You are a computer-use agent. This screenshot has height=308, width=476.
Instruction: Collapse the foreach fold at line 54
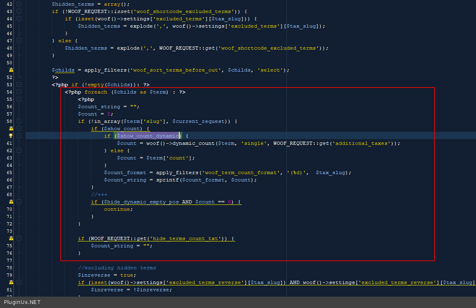[x=19, y=92]
